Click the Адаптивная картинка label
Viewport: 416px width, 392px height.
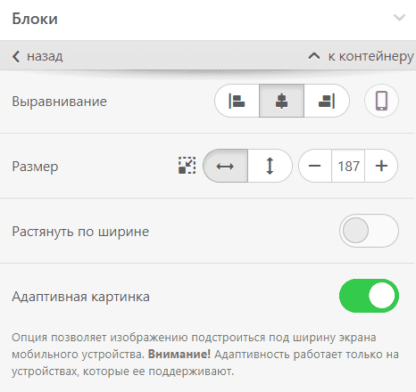pos(80,297)
